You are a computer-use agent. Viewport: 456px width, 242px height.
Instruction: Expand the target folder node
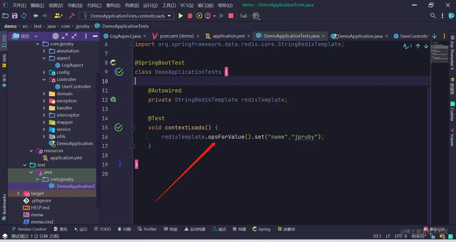(18, 193)
